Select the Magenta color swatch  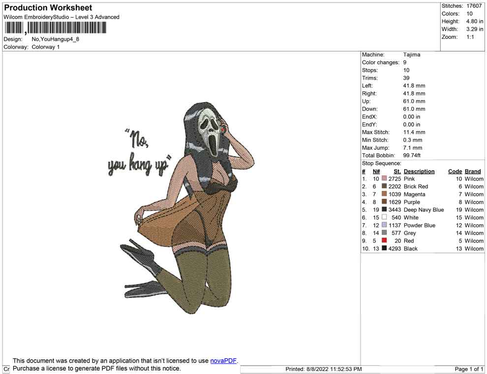tap(384, 194)
